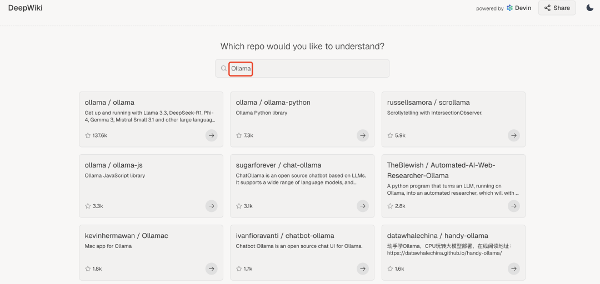Open TheBlewish / Automated-AI-Web-Researcher-Ollama title

click(x=441, y=170)
